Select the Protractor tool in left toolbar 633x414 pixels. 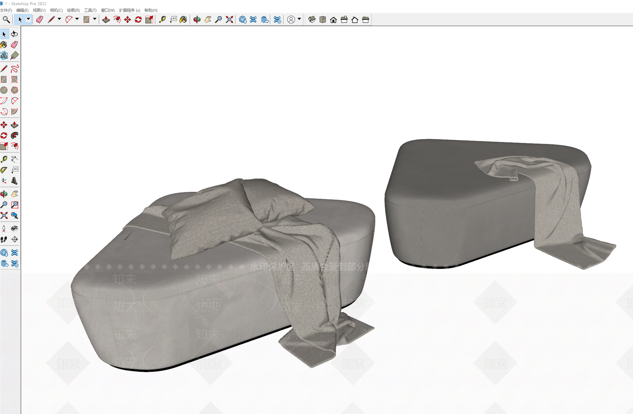point(4,170)
